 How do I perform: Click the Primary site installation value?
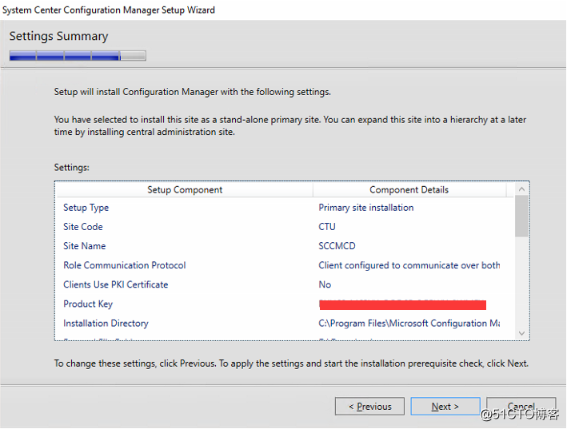pos(366,208)
